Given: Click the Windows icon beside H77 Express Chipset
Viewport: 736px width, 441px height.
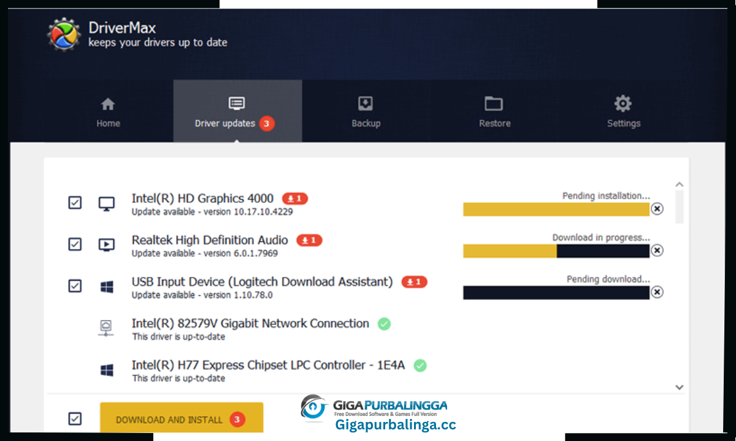Looking at the screenshot, I should [107, 370].
